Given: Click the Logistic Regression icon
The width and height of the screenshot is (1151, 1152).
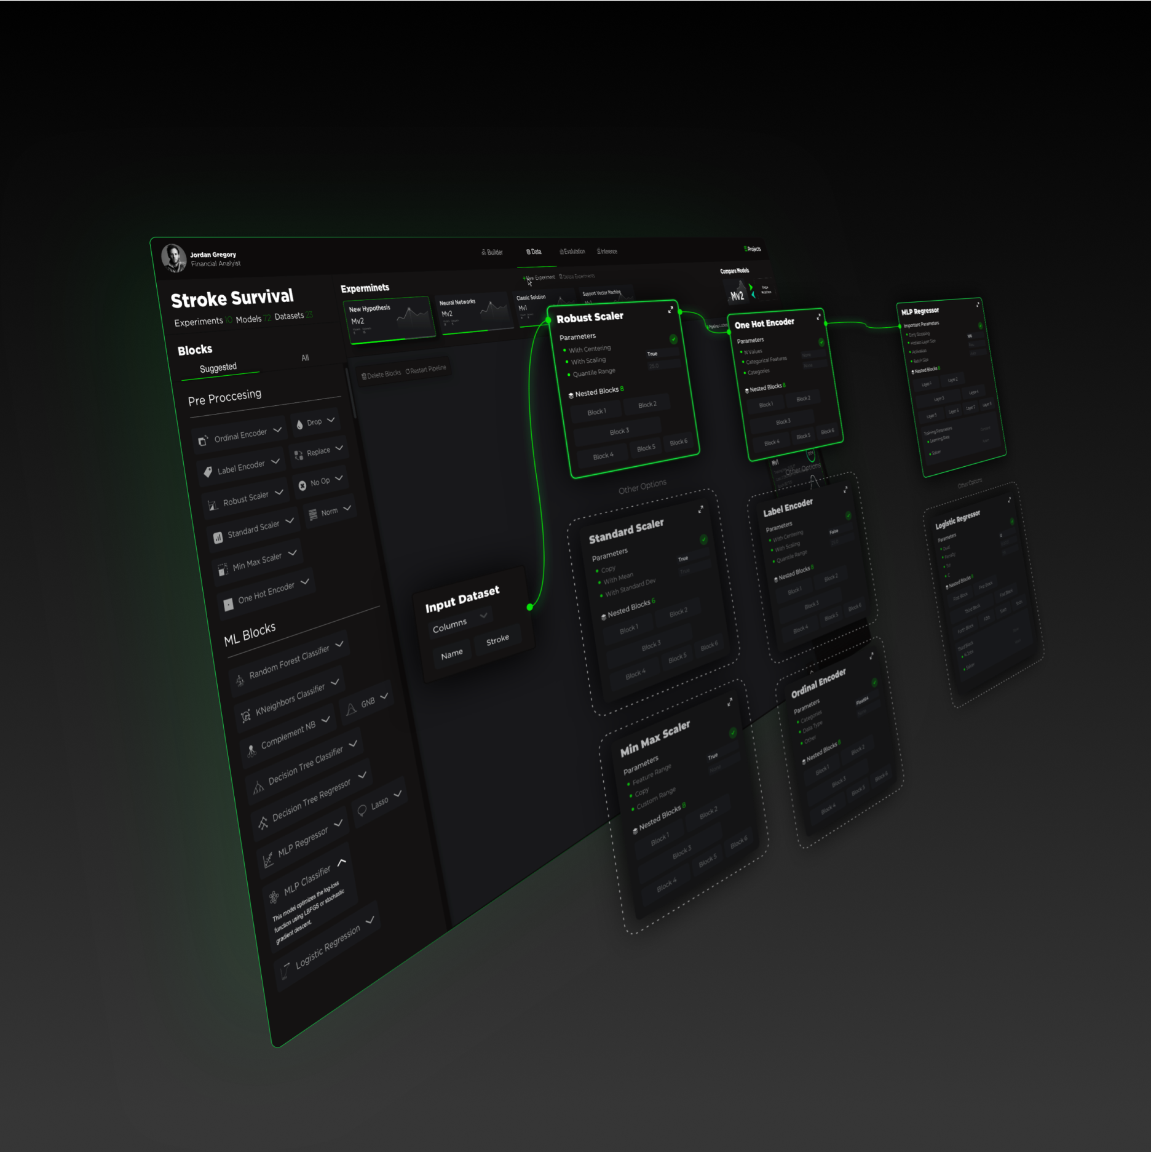Looking at the screenshot, I should (x=285, y=971).
